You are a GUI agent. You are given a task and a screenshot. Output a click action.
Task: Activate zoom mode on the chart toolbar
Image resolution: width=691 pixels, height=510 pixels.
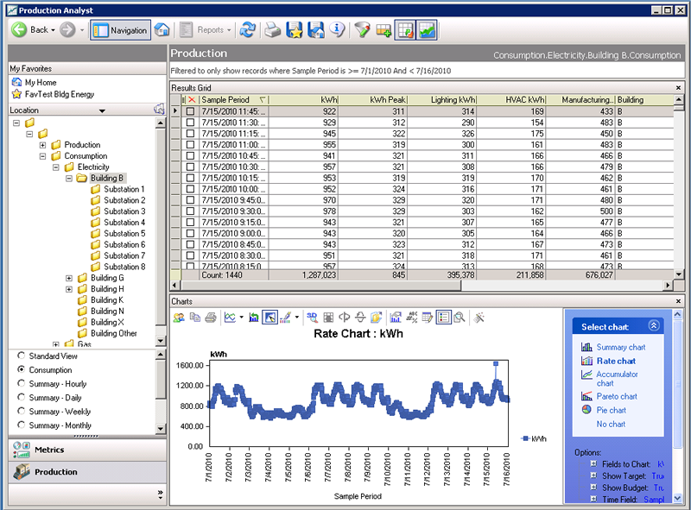tap(460, 318)
